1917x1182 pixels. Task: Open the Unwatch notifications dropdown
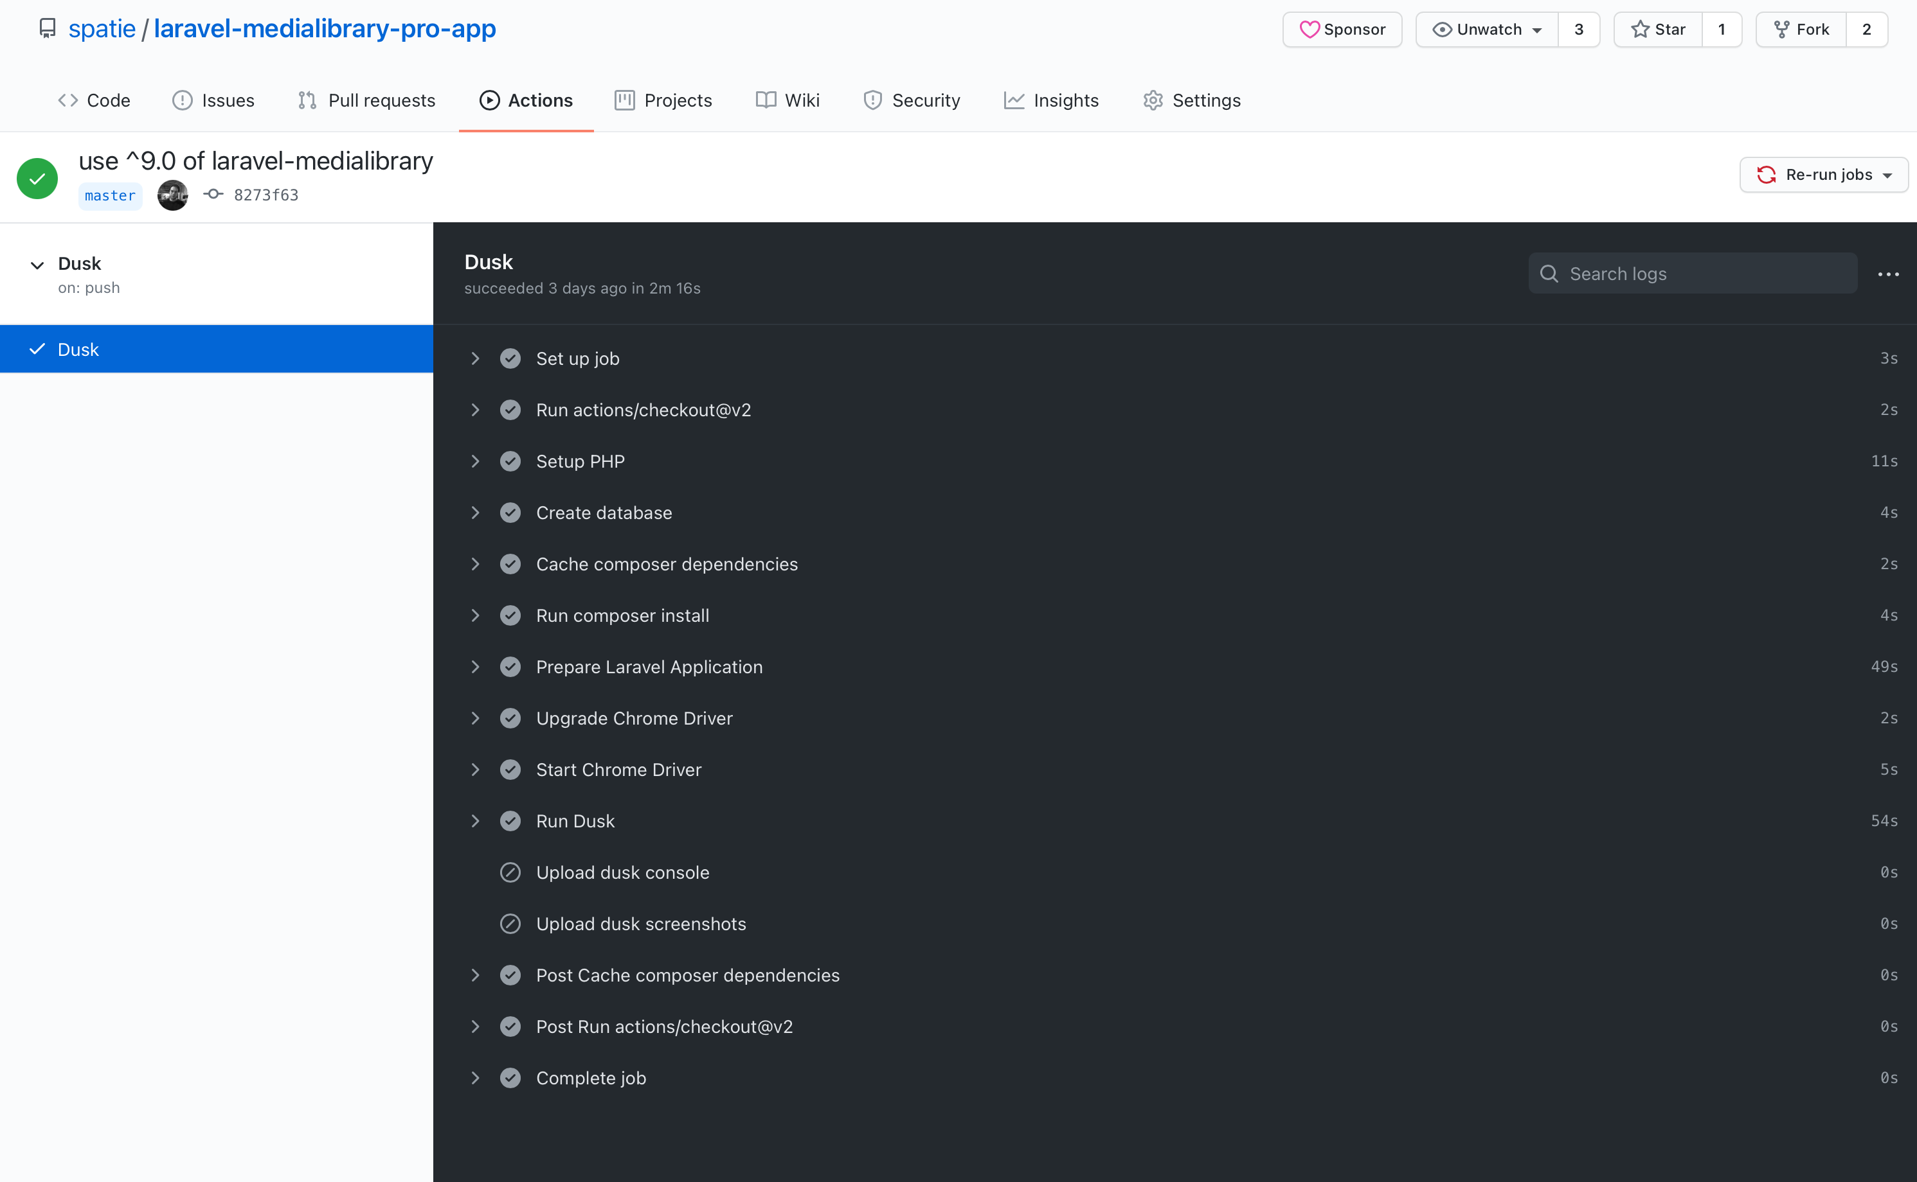[1487, 30]
